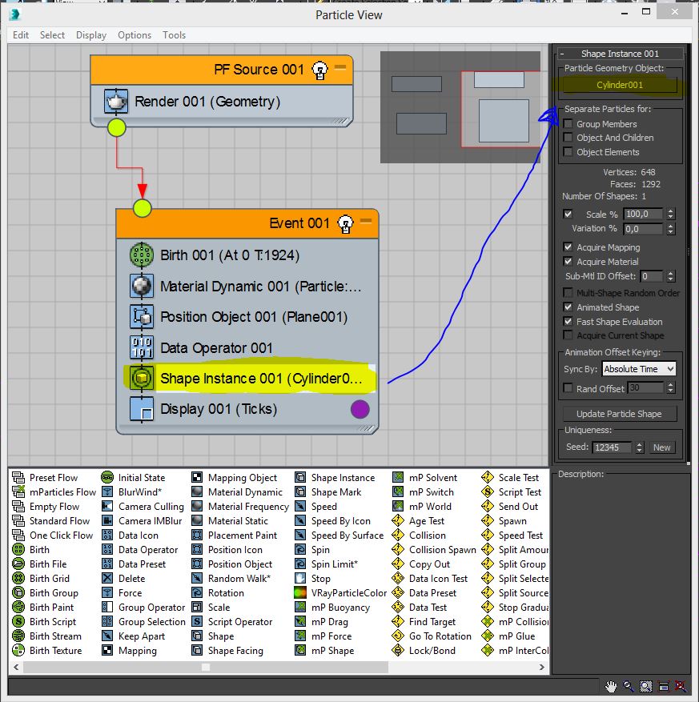Toggle the PF Source 001 lightbulb icon
Screen dimensions: 699x702
pos(320,70)
